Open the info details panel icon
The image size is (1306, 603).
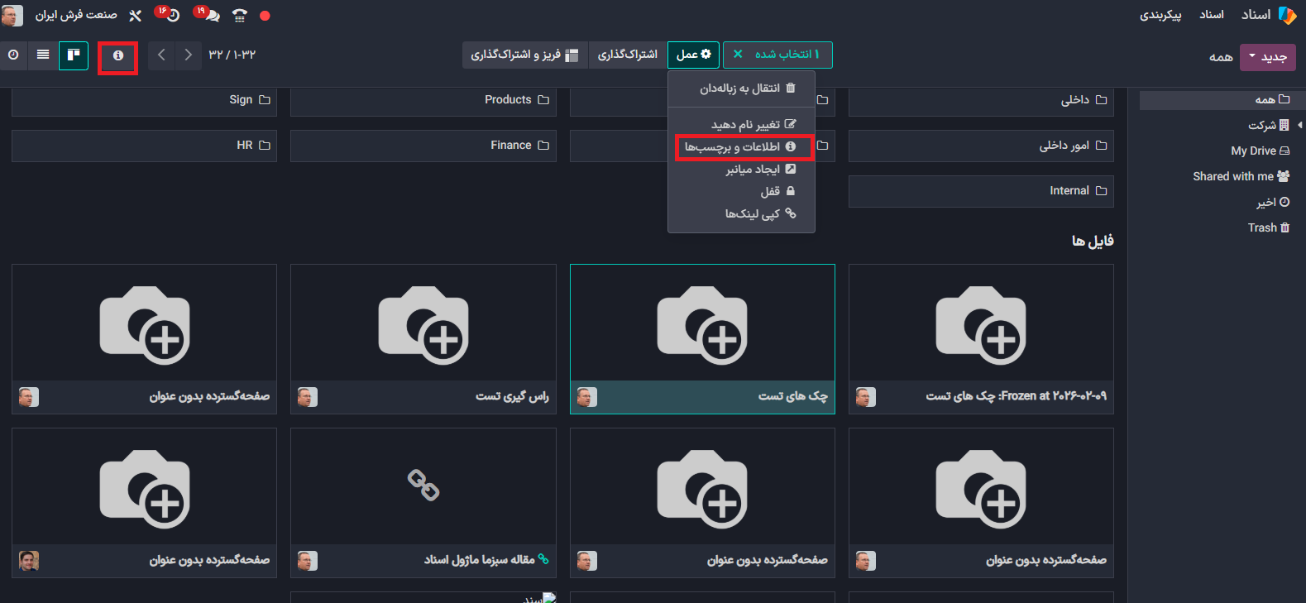point(118,55)
